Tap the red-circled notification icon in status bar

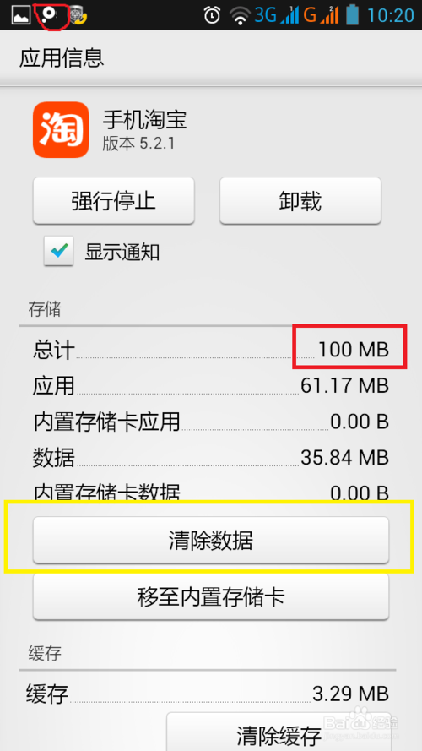click(x=49, y=15)
